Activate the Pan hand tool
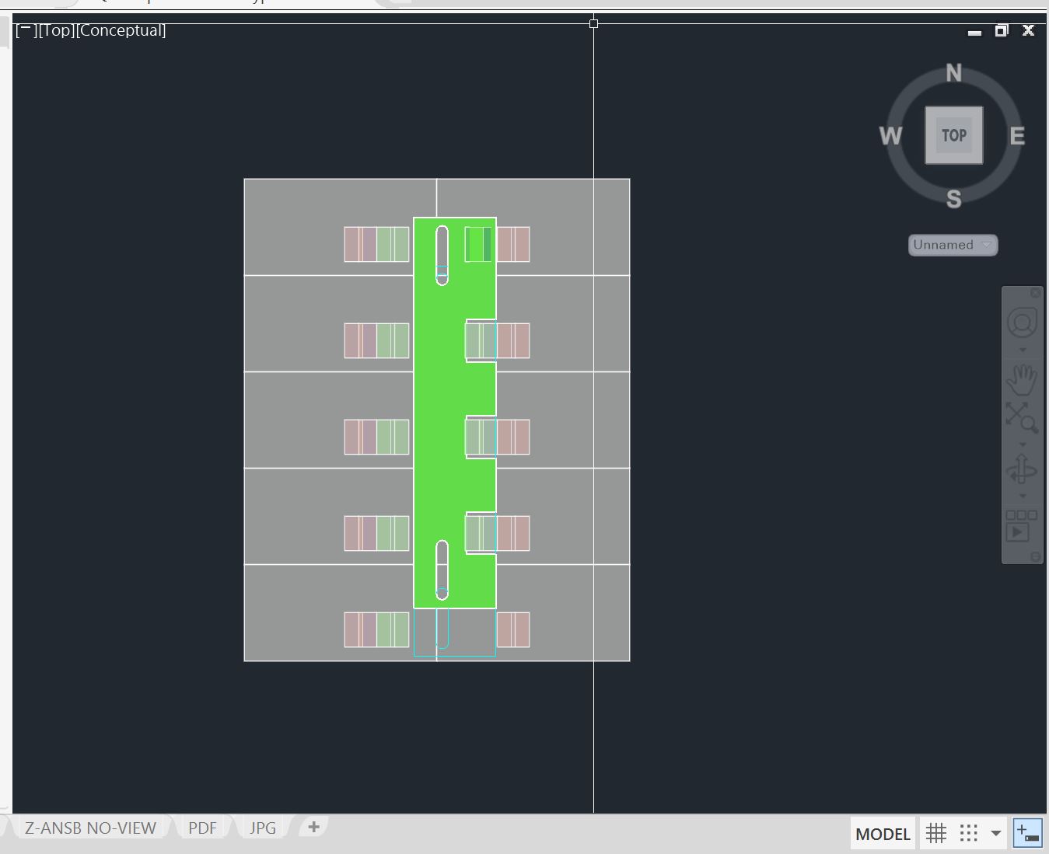The height and width of the screenshot is (854, 1049). click(1022, 379)
